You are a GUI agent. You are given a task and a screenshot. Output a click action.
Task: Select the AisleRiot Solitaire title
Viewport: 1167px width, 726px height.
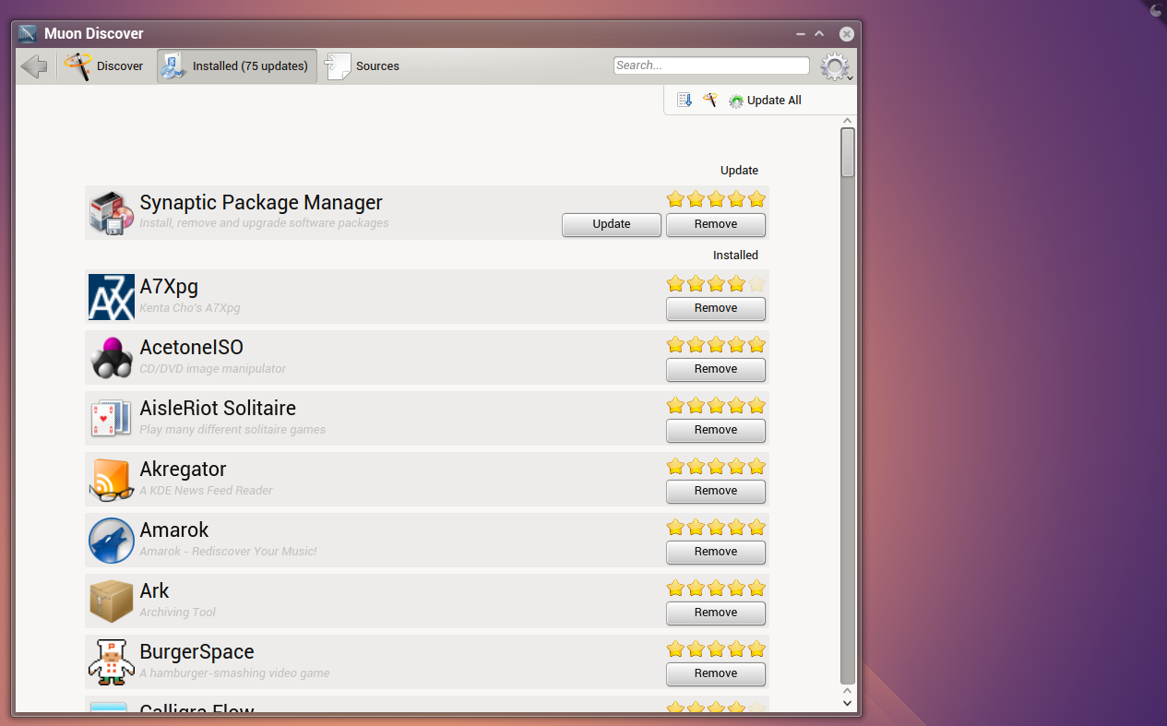218,409
